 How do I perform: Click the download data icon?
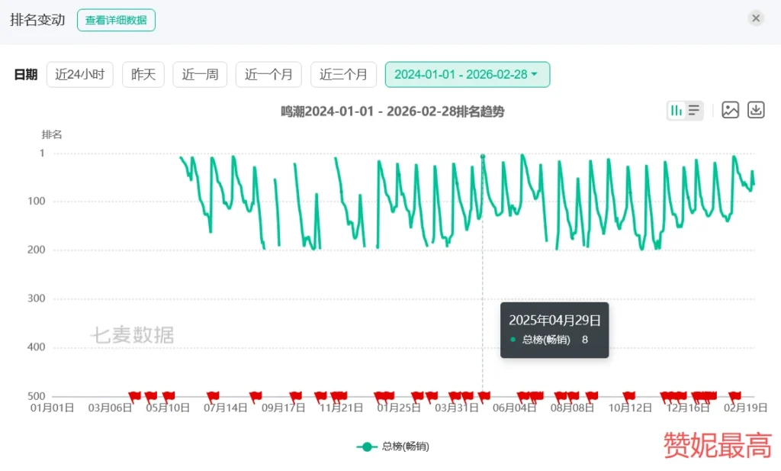coord(755,111)
